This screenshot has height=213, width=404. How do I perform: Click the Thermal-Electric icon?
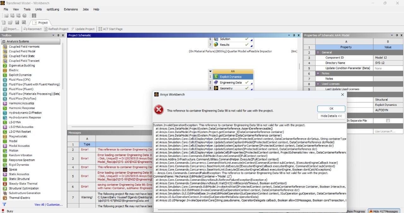[x=5, y=198]
